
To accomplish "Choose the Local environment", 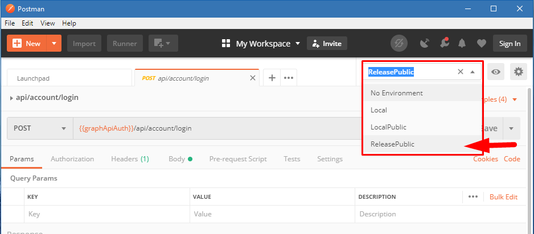I will (x=422, y=110).
